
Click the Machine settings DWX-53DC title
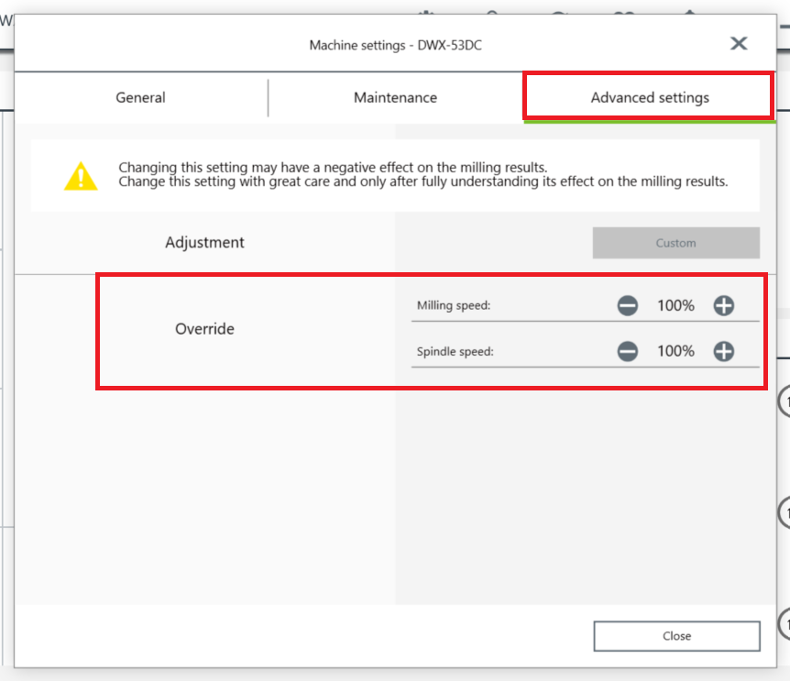coord(396,45)
